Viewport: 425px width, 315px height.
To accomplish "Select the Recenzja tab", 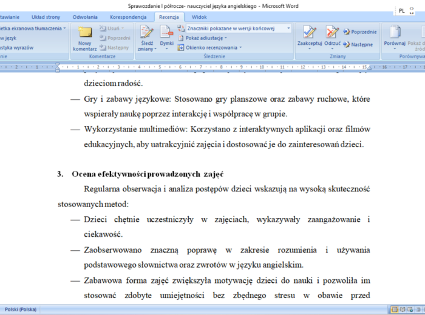I will tap(169, 17).
